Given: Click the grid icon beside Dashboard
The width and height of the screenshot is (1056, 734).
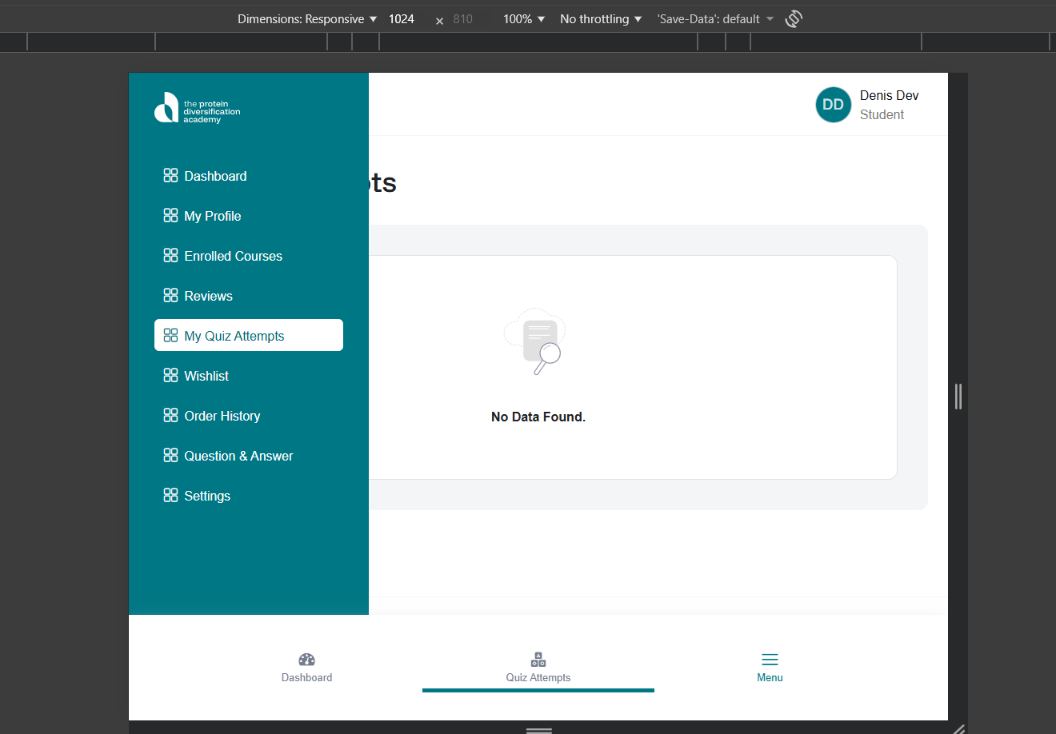Looking at the screenshot, I should click(x=170, y=175).
